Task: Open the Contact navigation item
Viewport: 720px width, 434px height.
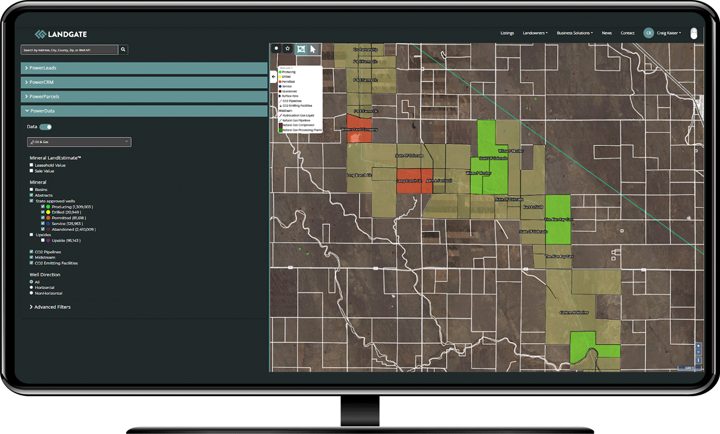Action: [x=627, y=33]
